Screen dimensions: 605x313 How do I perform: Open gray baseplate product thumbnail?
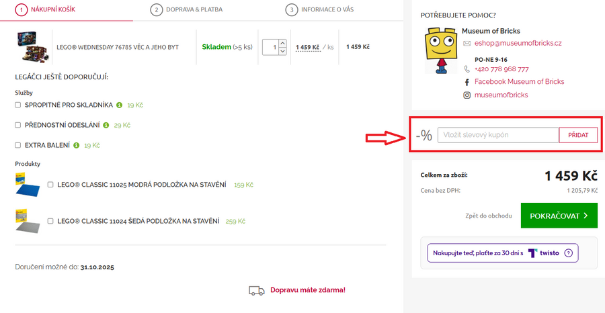(x=28, y=220)
